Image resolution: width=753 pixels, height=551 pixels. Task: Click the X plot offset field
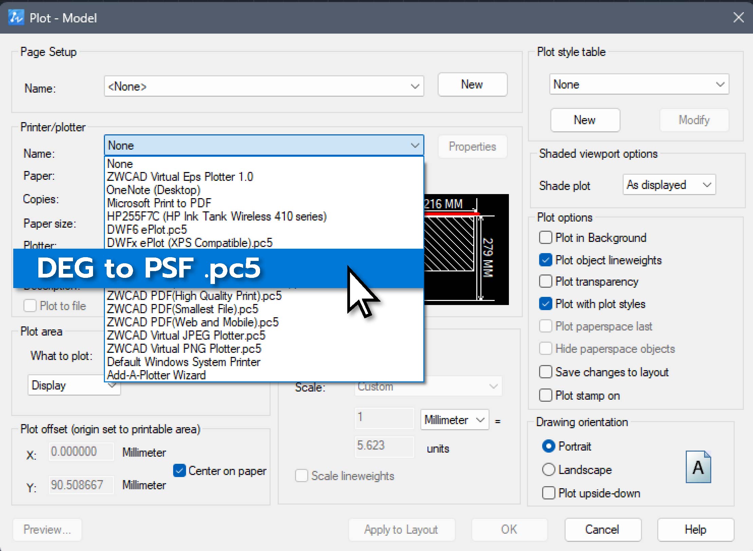point(81,452)
